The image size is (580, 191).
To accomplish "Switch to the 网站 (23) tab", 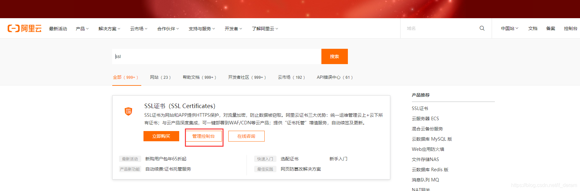I will pyautogui.click(x=160, y=77).
